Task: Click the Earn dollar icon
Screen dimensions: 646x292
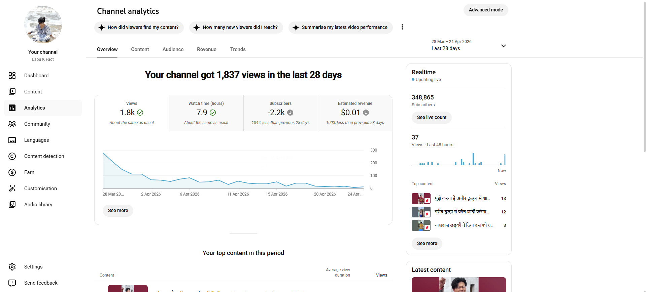Action: tap(12, 172)
